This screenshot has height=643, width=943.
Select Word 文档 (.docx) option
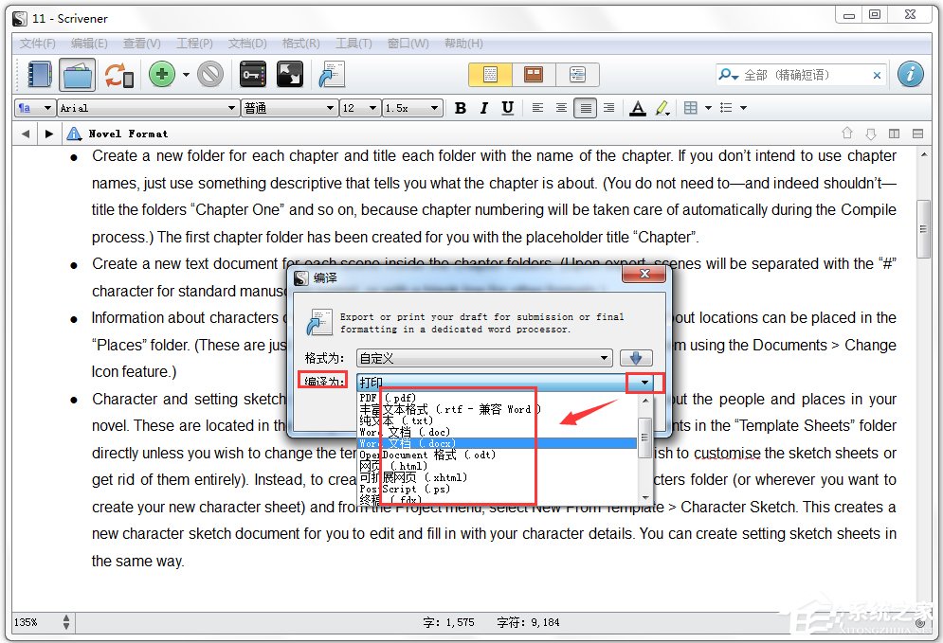point(498,443)
